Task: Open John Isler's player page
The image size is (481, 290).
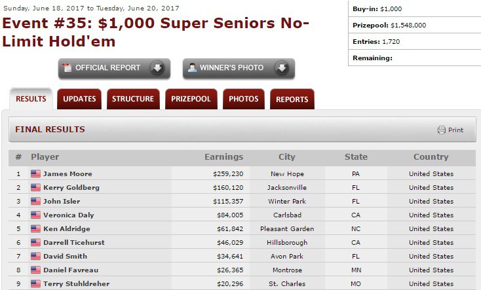Action: (x=62, y=202)
